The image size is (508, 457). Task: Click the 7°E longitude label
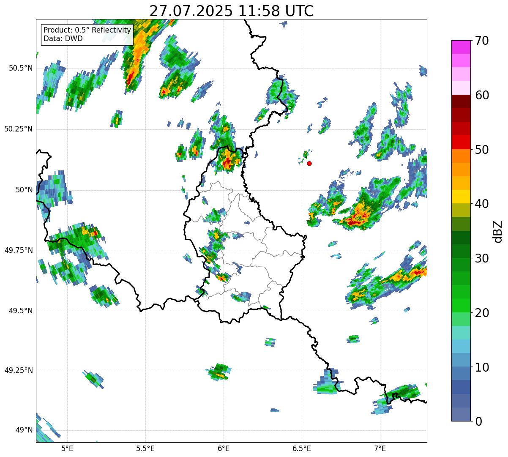380,449
